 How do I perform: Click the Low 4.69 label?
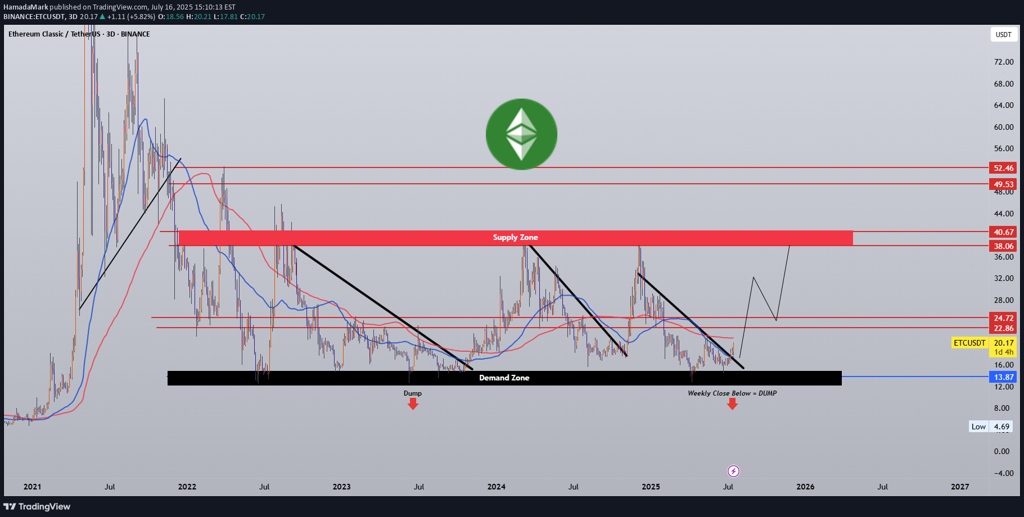[x=991, y=427]
